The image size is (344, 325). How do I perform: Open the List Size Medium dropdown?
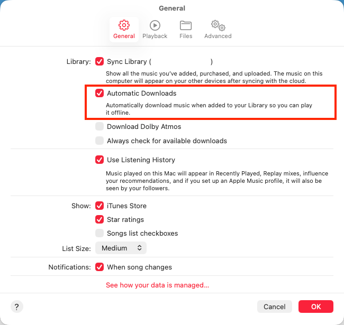pos(121,248)
